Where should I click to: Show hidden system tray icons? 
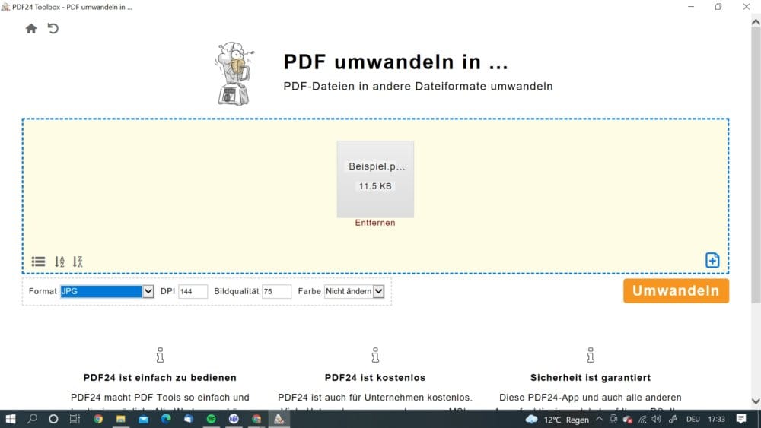600,419
